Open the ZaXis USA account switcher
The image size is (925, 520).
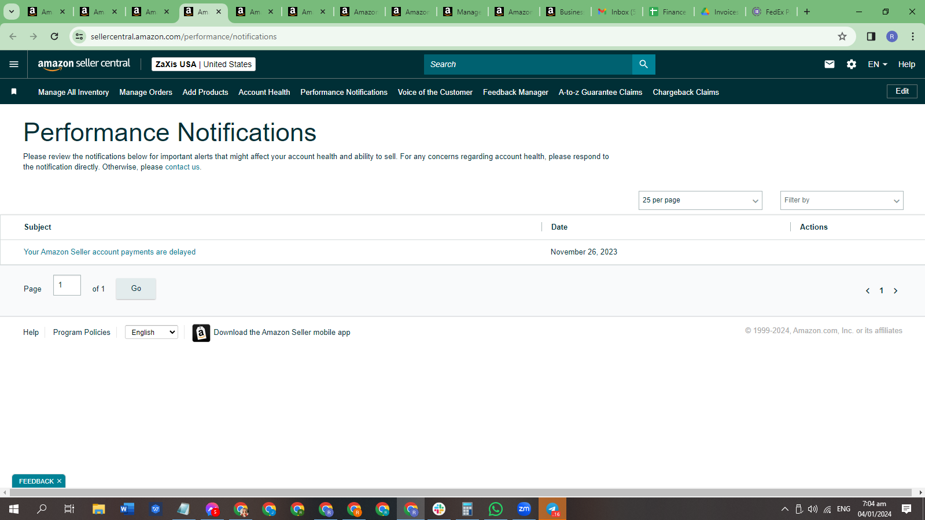point(204,64)
